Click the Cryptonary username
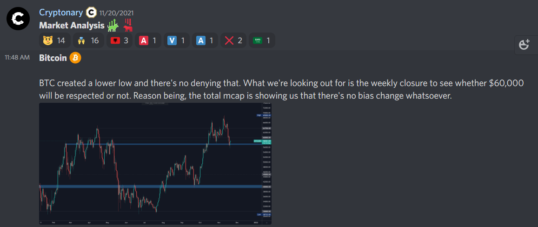 point(61,13)
